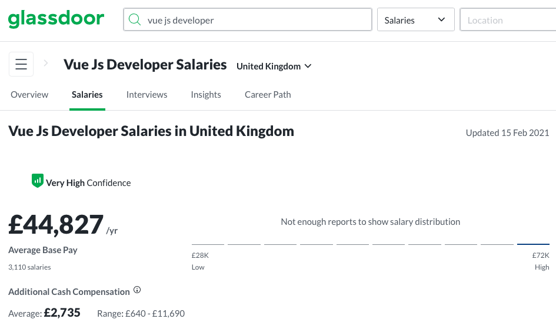Open Additional Cash Compensation info icon
This screenshot has width=556, height=322.
pyautogui.click(x=137, y=290)
